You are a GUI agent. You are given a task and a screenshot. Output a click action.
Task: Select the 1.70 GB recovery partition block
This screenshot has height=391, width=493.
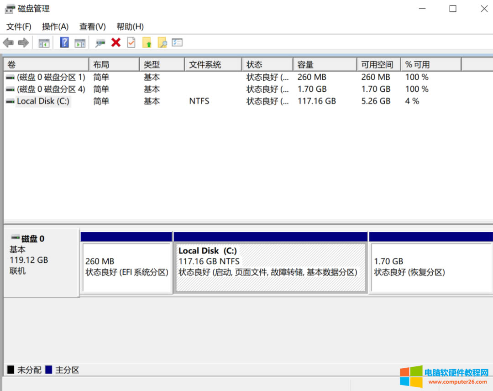pyautogui.click(x=430, y=267)
